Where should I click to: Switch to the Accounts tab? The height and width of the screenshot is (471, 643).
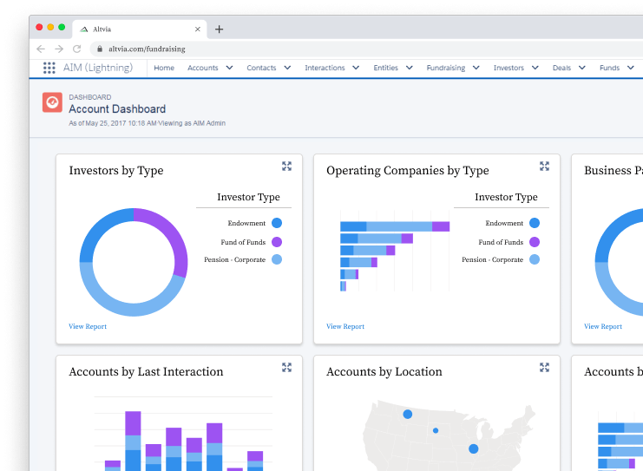click(x=202, y=68)
